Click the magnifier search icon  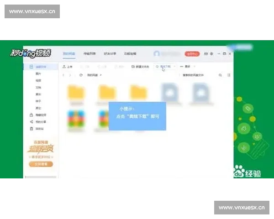(x=220, y=75)
